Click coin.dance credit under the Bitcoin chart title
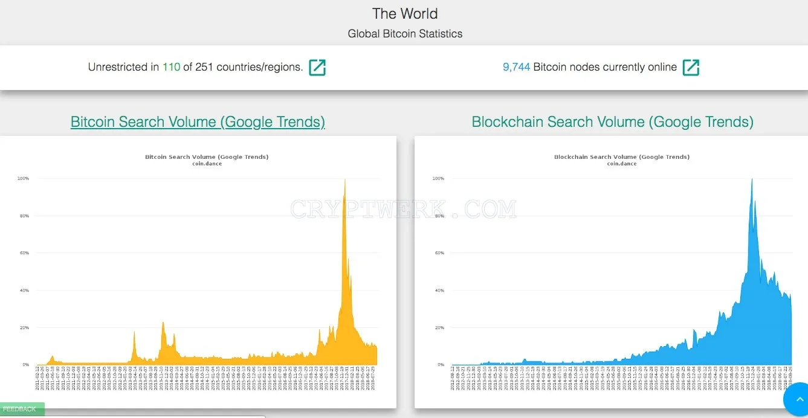 (x=207, y=164)
